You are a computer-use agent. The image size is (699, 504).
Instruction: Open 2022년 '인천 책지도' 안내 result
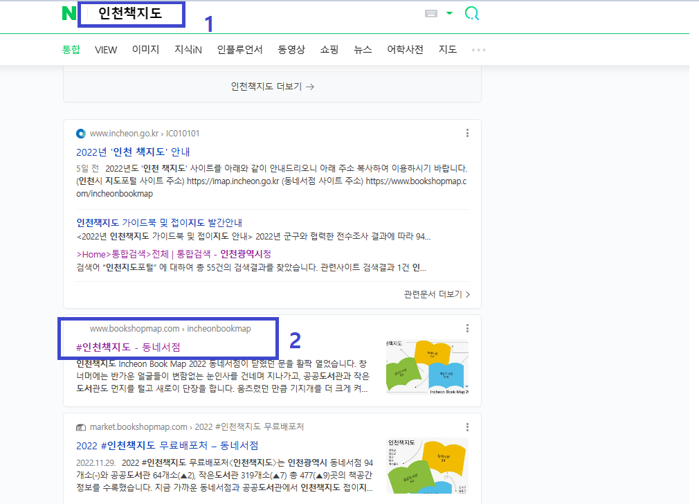(x=133, y=152)
